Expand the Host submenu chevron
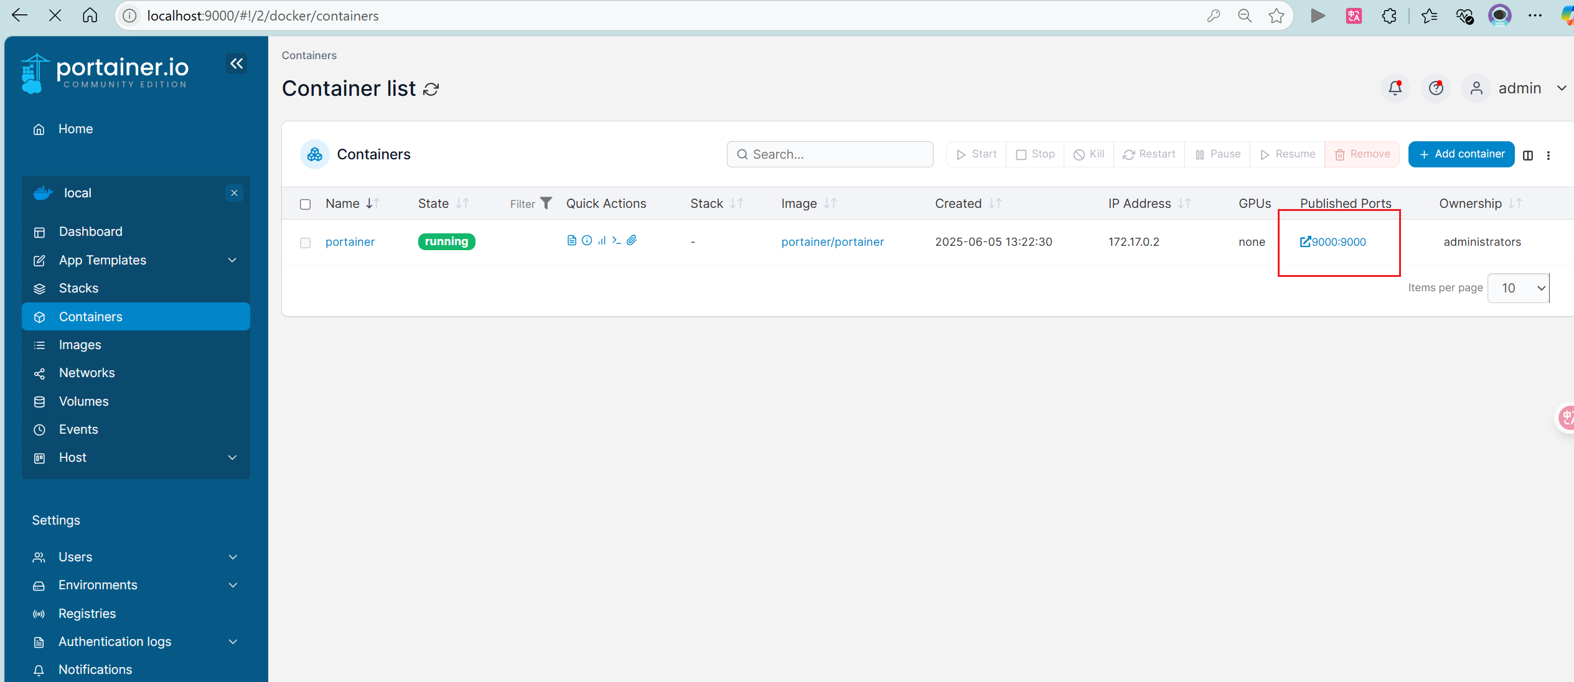 [232, 457]
